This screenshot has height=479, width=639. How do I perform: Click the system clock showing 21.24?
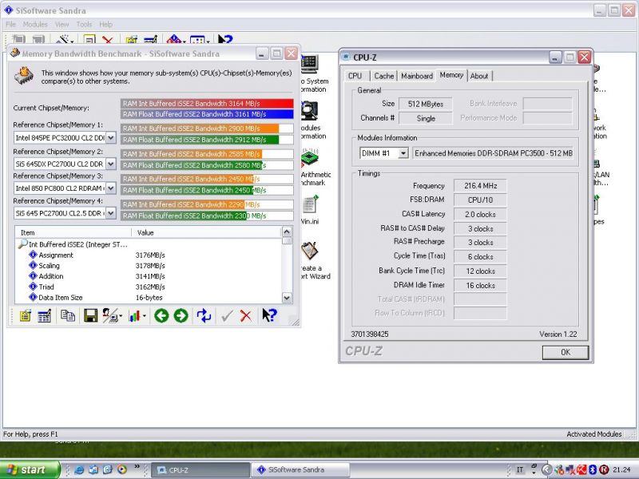click(x=621, y=469)
